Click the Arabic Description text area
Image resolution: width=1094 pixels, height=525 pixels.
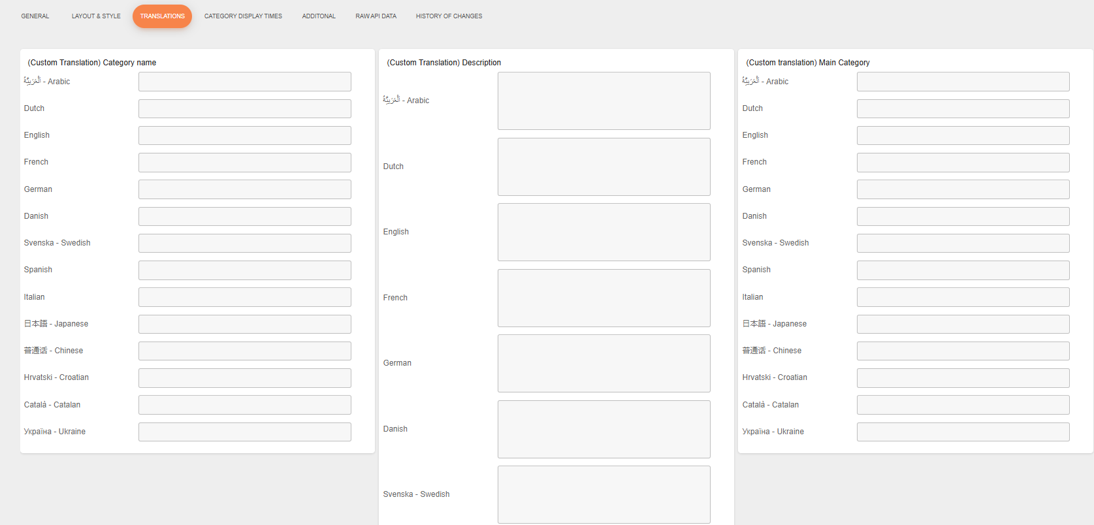point(603,101)
